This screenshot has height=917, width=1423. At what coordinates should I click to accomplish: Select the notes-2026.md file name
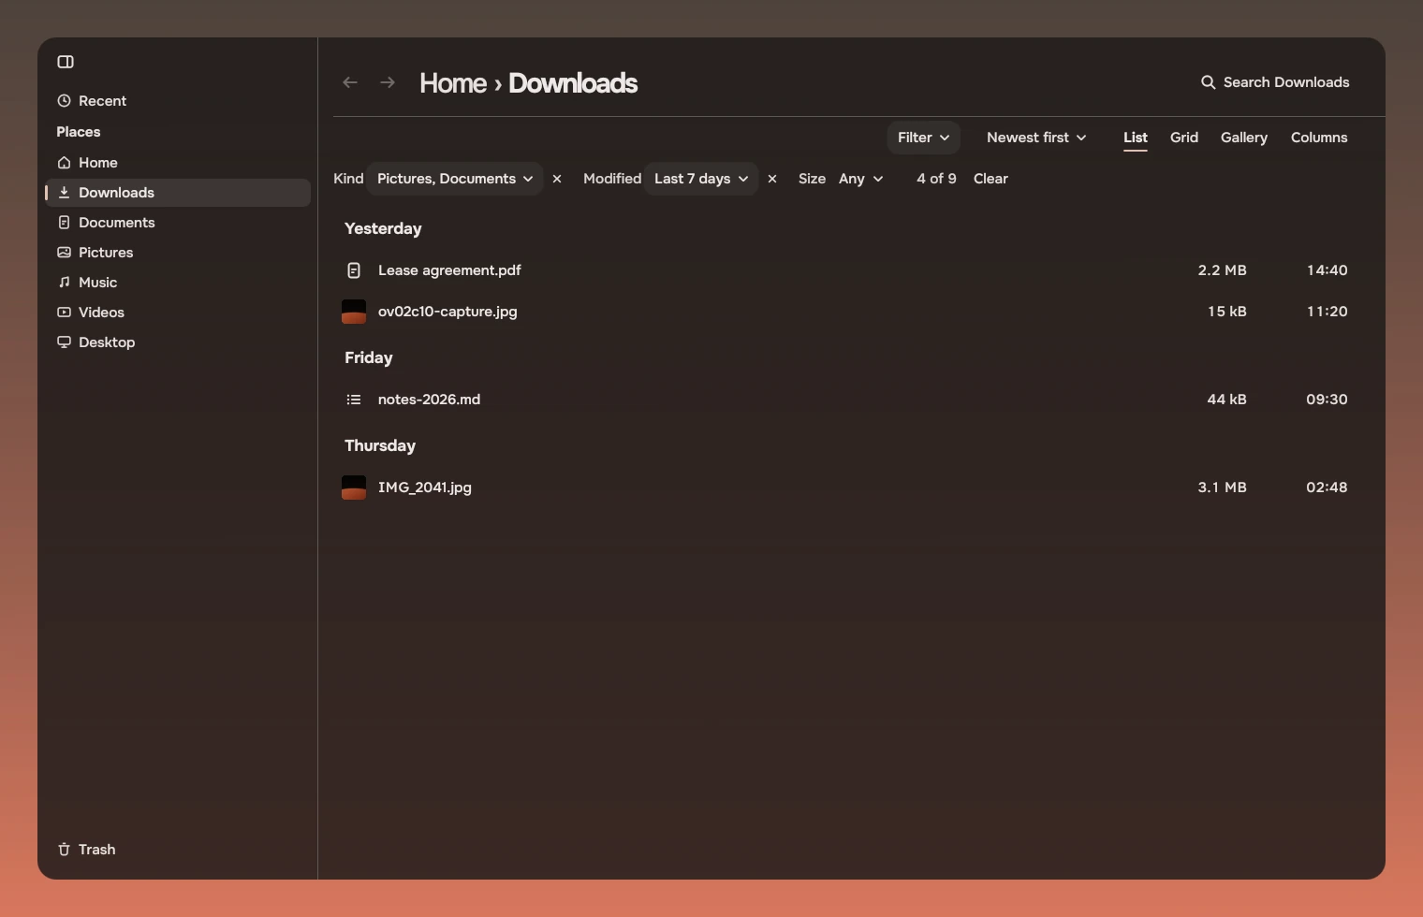coord(429,400)
